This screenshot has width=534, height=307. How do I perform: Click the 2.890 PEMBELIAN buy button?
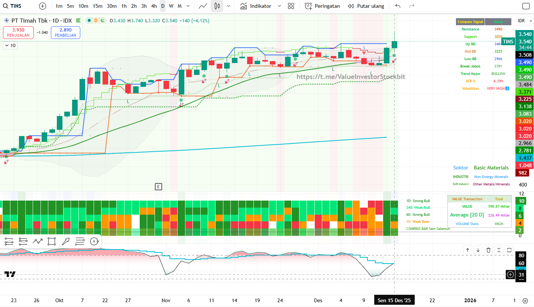65,33
